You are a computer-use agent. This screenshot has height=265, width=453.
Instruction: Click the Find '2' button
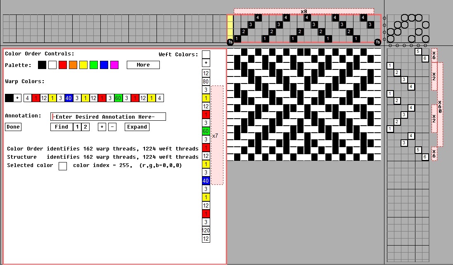click(85, 127)
